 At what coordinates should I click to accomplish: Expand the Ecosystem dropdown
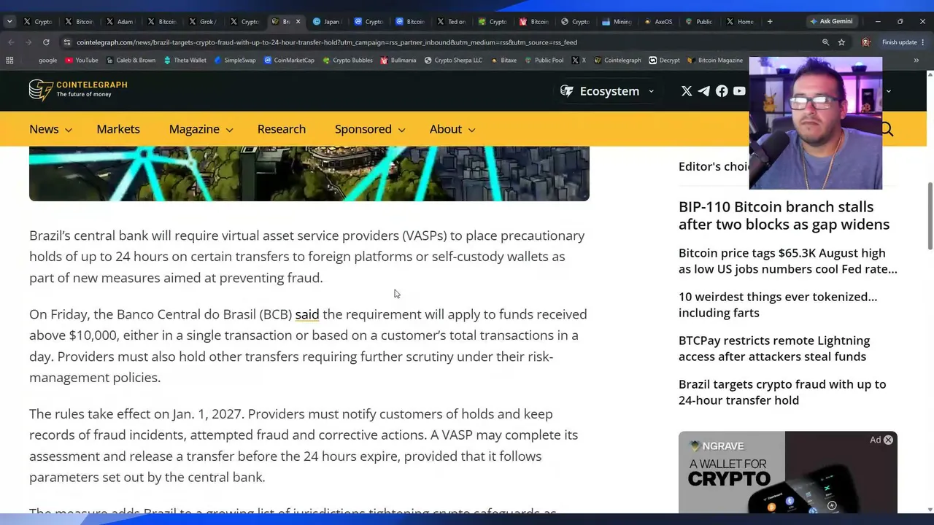607,91
